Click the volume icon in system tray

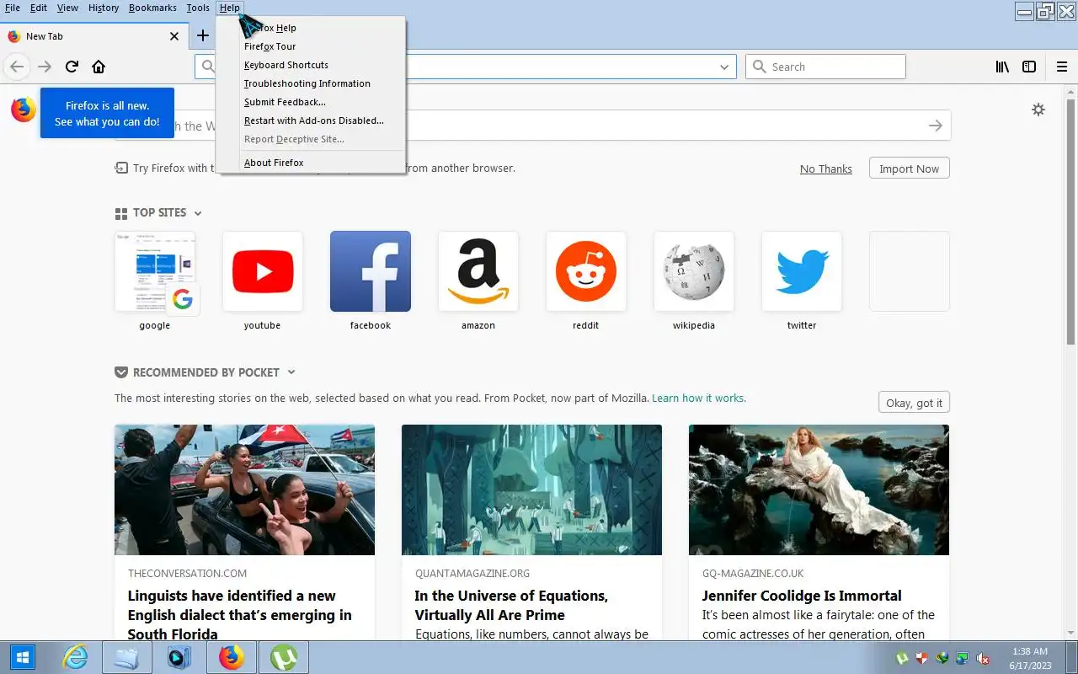coord(983,659)
